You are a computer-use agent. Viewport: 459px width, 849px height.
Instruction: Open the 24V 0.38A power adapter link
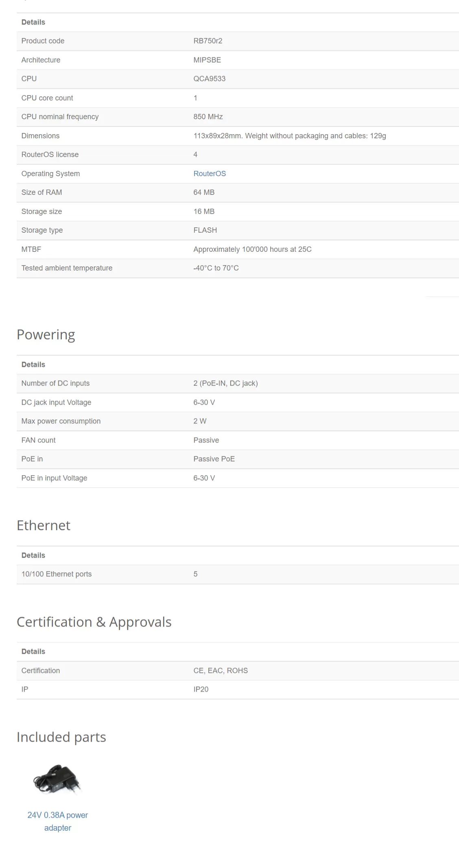click(x=58, y=821)
